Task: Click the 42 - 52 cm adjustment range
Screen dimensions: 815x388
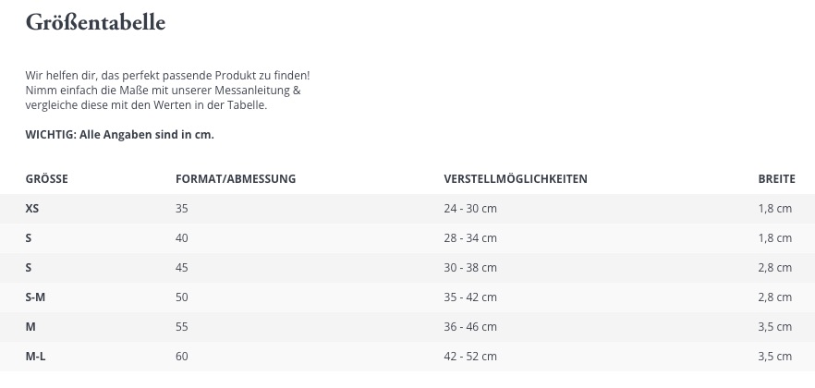Action: coord(470,357)
